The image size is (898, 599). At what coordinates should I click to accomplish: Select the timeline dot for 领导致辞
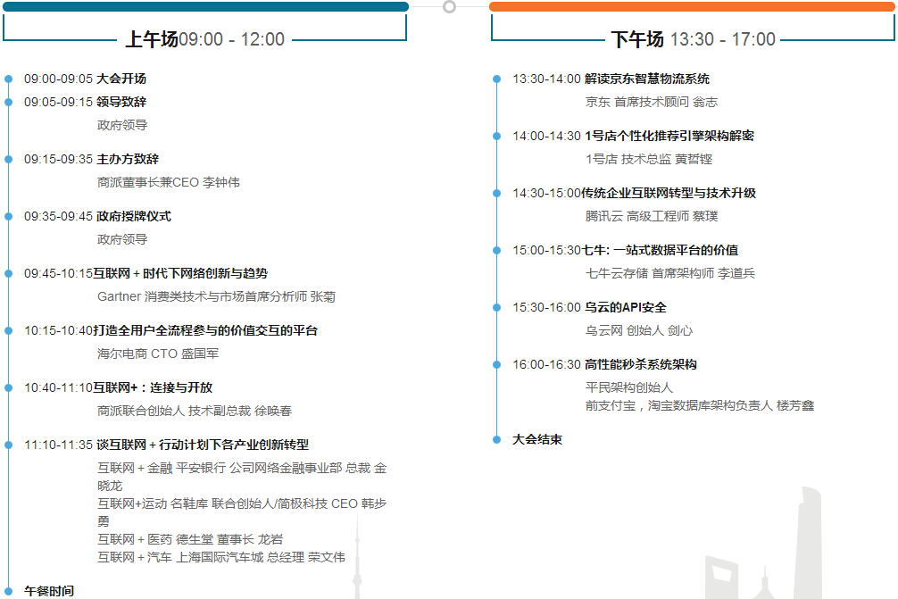[x=8, y=102]
